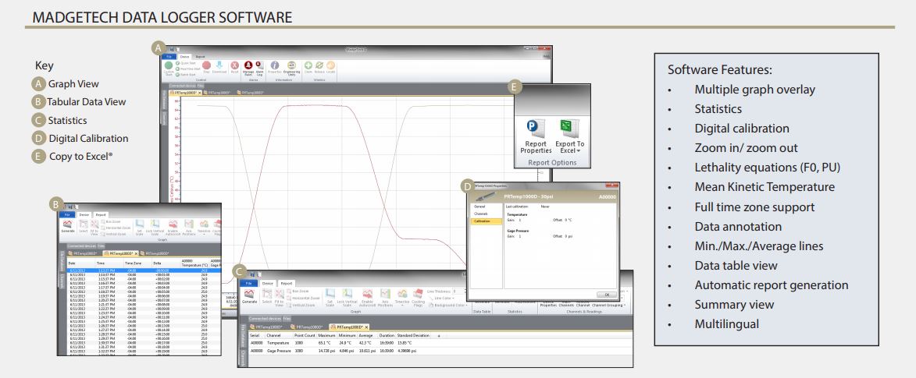Open Engineering Units icon
This screenshot has width=916, height=378.
[291, 65]
